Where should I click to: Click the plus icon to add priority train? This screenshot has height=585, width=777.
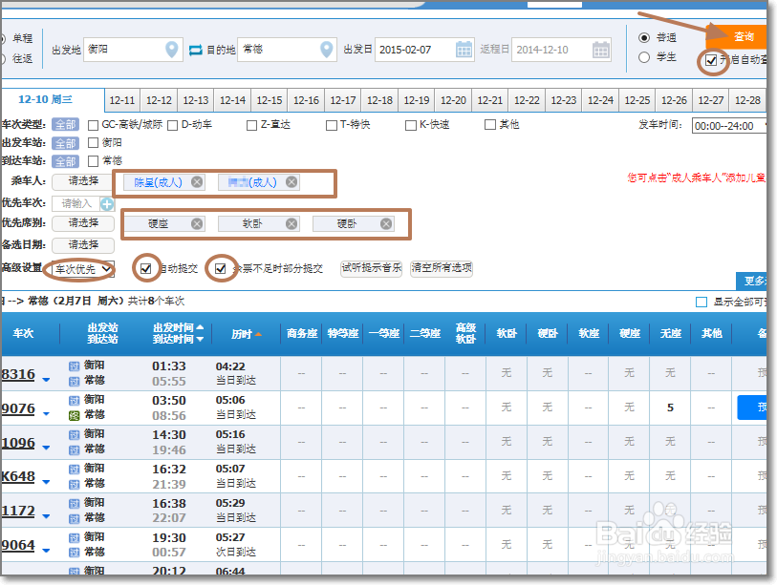click(106, 203)
